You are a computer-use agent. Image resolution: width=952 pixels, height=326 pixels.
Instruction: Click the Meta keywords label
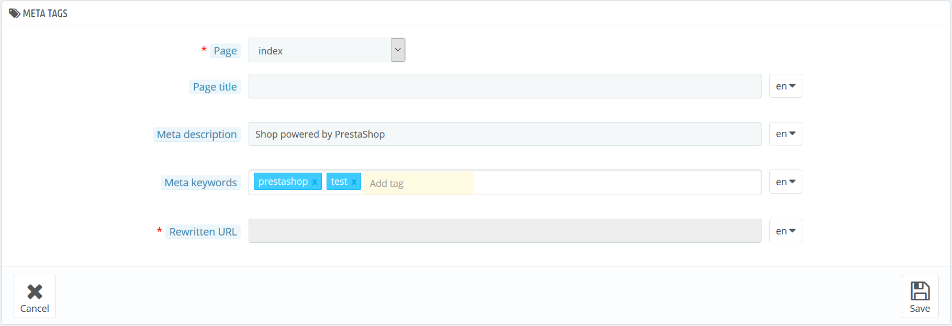coord(200,183)
